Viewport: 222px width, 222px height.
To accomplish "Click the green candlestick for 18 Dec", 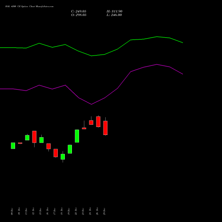I will (63, 157).
